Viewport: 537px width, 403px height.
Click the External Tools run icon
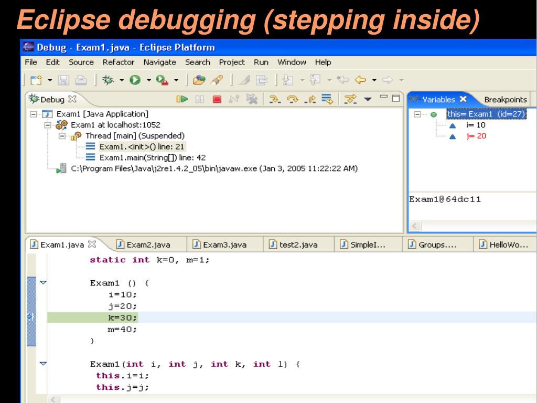click(162, 80)
